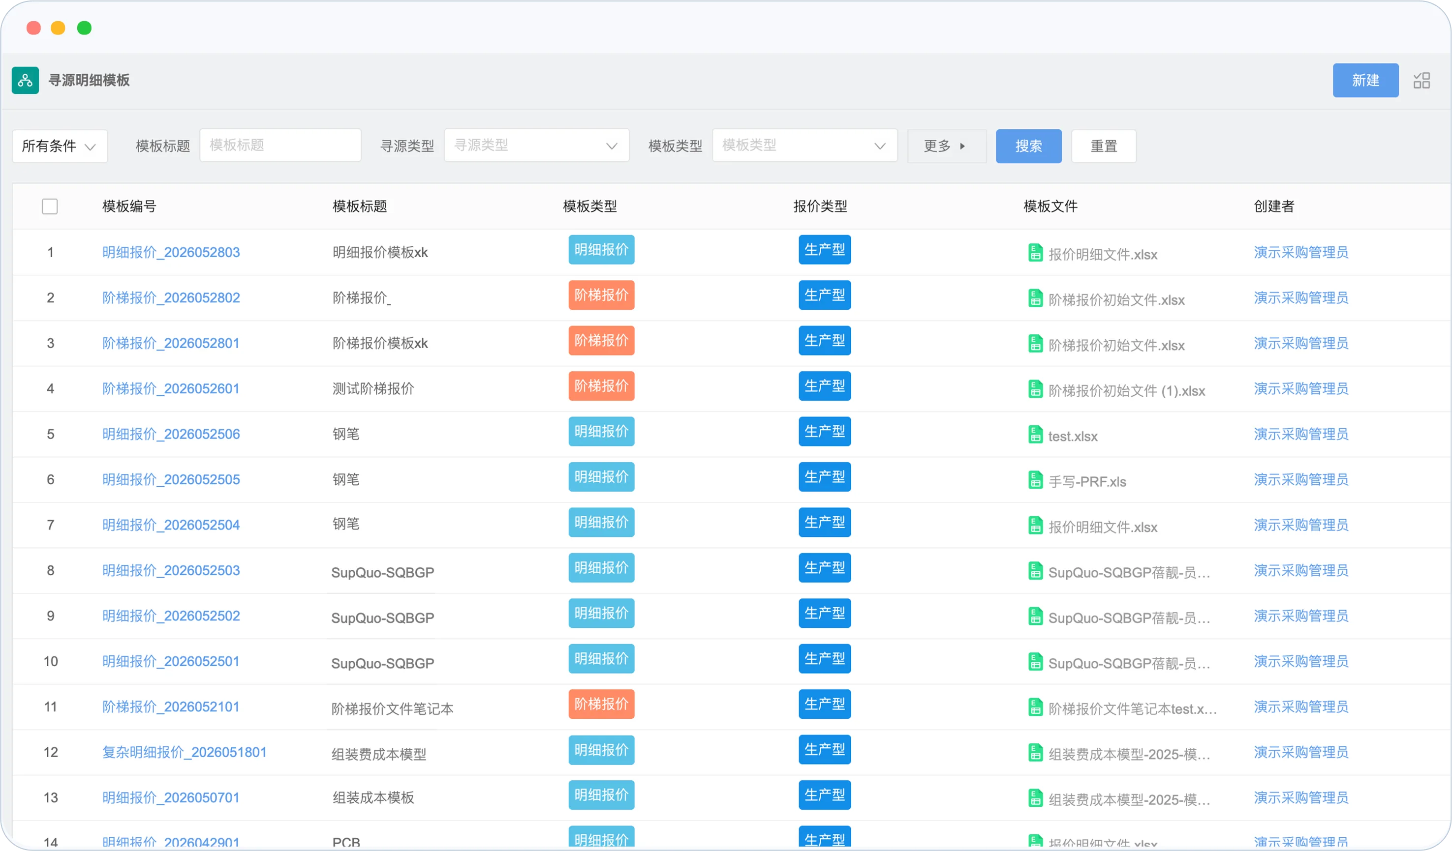Image resolution: width=1452 pixels, height=851 pixels.
Task: Click the 模板编号 column header
Action: click(129, 206)
